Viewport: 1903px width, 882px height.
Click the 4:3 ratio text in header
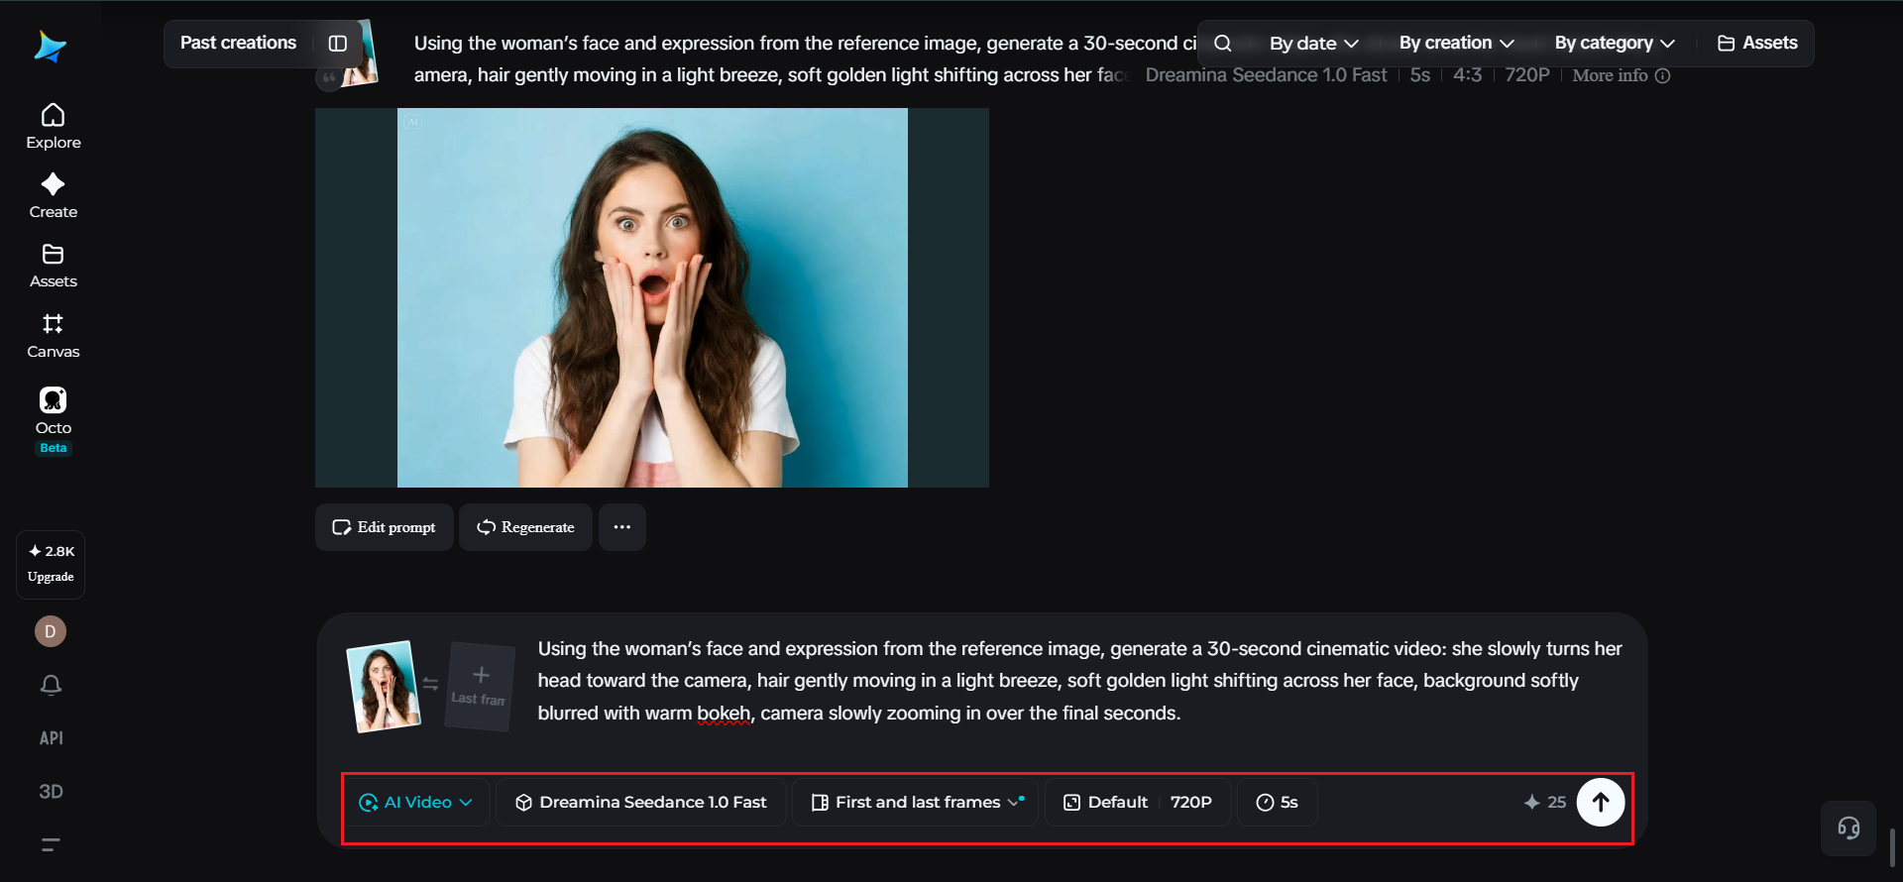click(1467, 75)
